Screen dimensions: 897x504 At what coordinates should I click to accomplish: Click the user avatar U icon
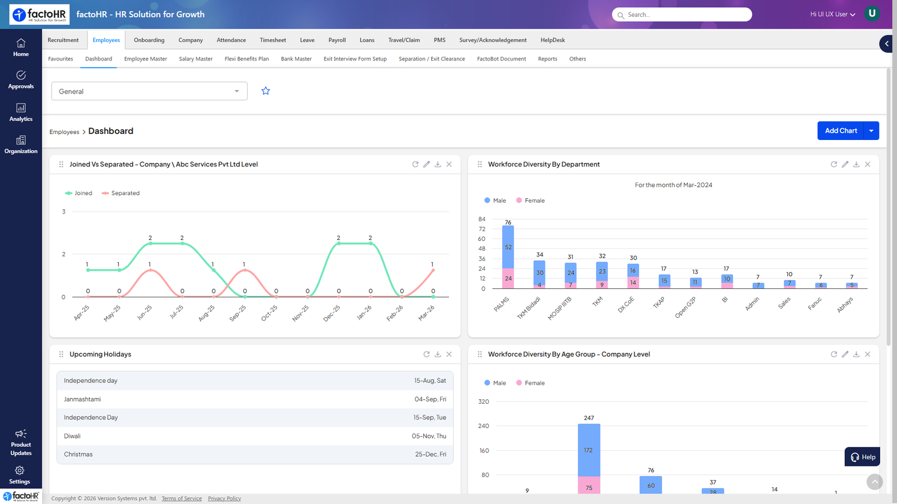tap(872, 13)
